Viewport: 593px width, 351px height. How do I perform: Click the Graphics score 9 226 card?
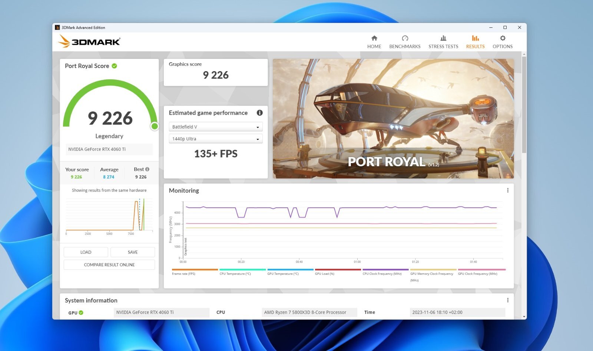pyautogui.click(x=216, y=73)
